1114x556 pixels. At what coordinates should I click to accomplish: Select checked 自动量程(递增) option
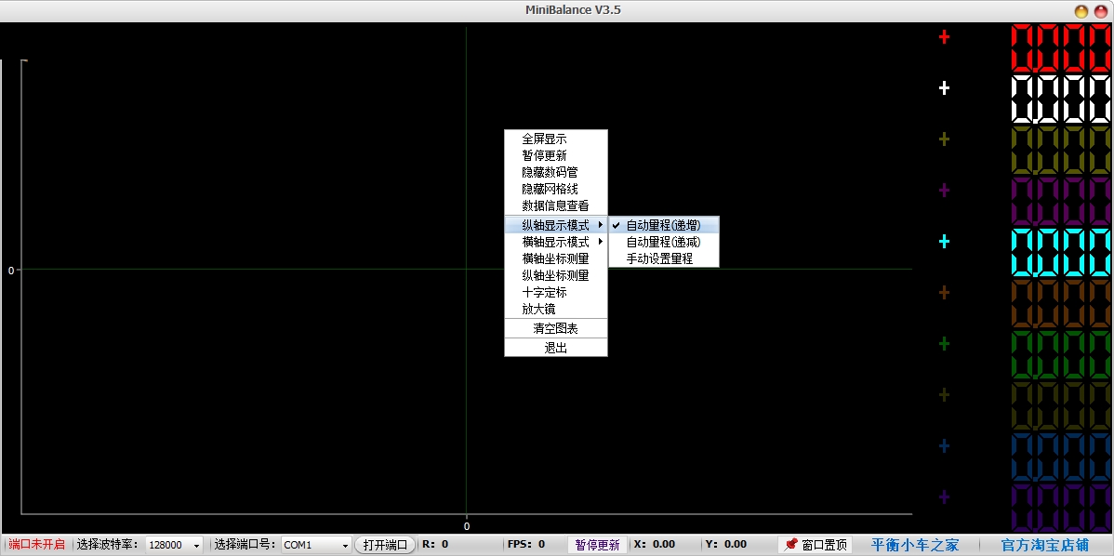pyautogui.click(x=664, y=225)
